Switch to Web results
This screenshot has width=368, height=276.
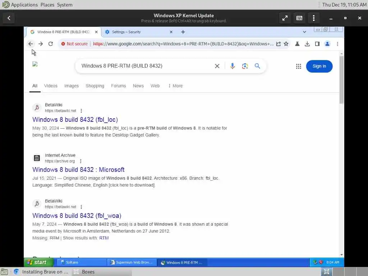coord(155,86)
